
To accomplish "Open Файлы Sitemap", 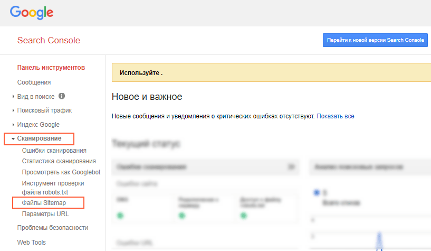I will click(44, 203).
